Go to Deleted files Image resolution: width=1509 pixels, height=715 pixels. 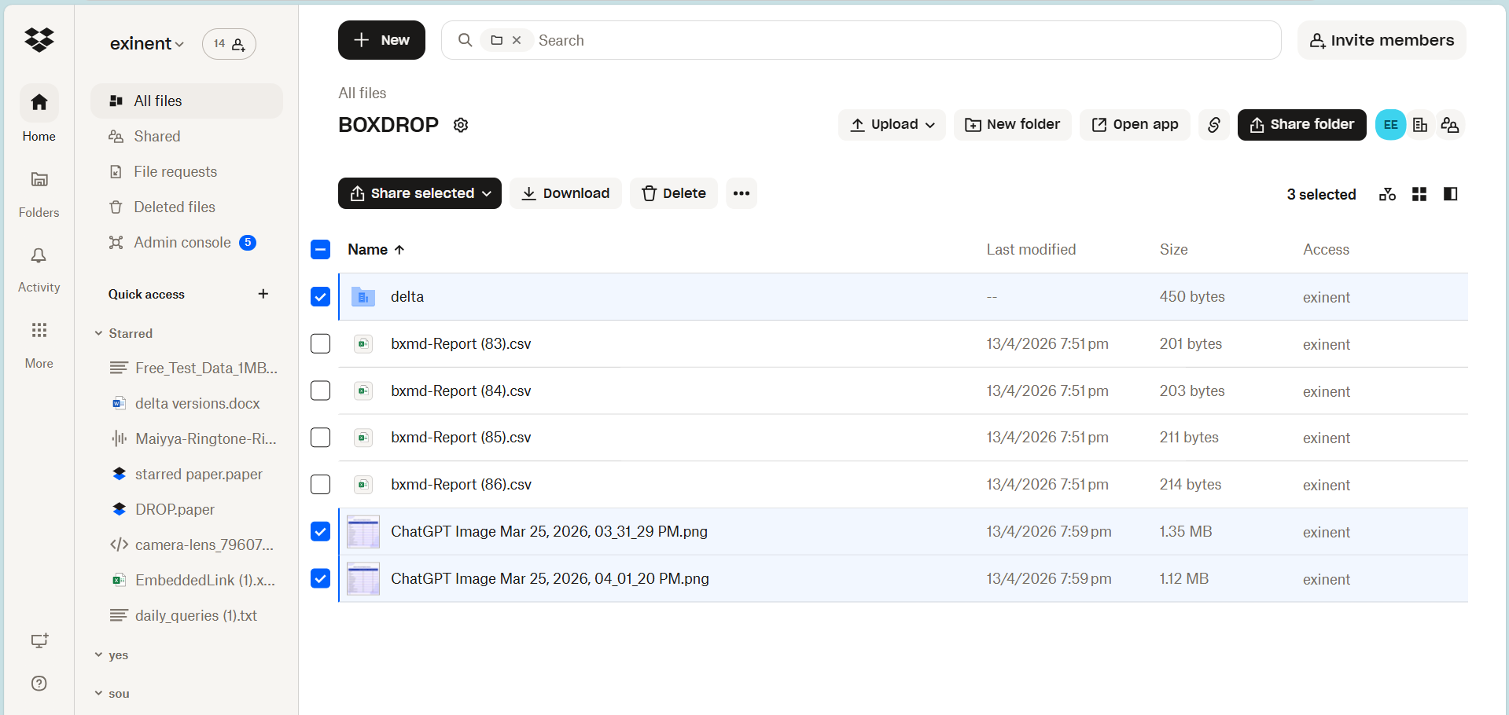pos(175,207)
